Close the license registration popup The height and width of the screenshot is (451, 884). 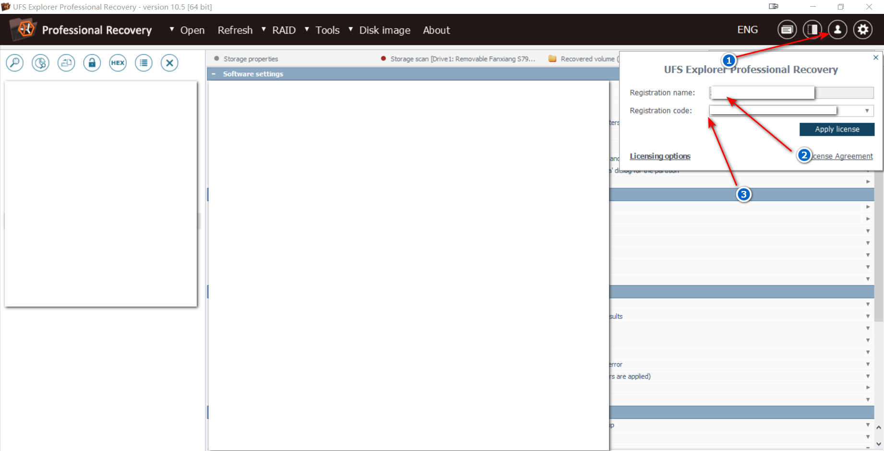pos(875,58)
